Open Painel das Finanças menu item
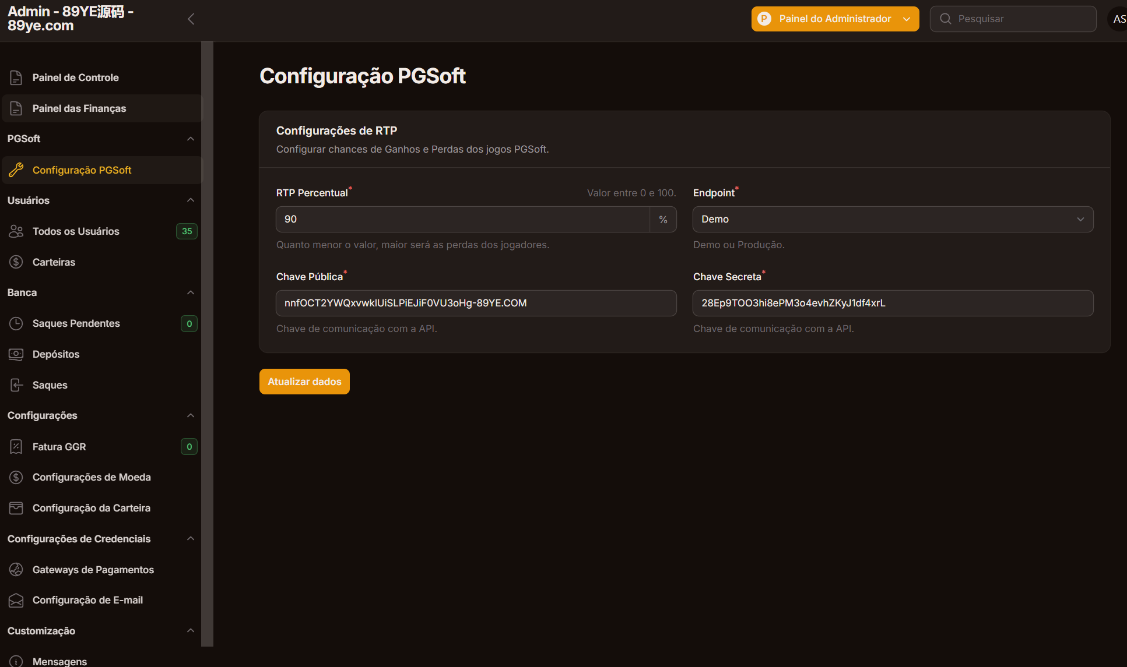Screen dimensions: 1127x667 (79, 108)
